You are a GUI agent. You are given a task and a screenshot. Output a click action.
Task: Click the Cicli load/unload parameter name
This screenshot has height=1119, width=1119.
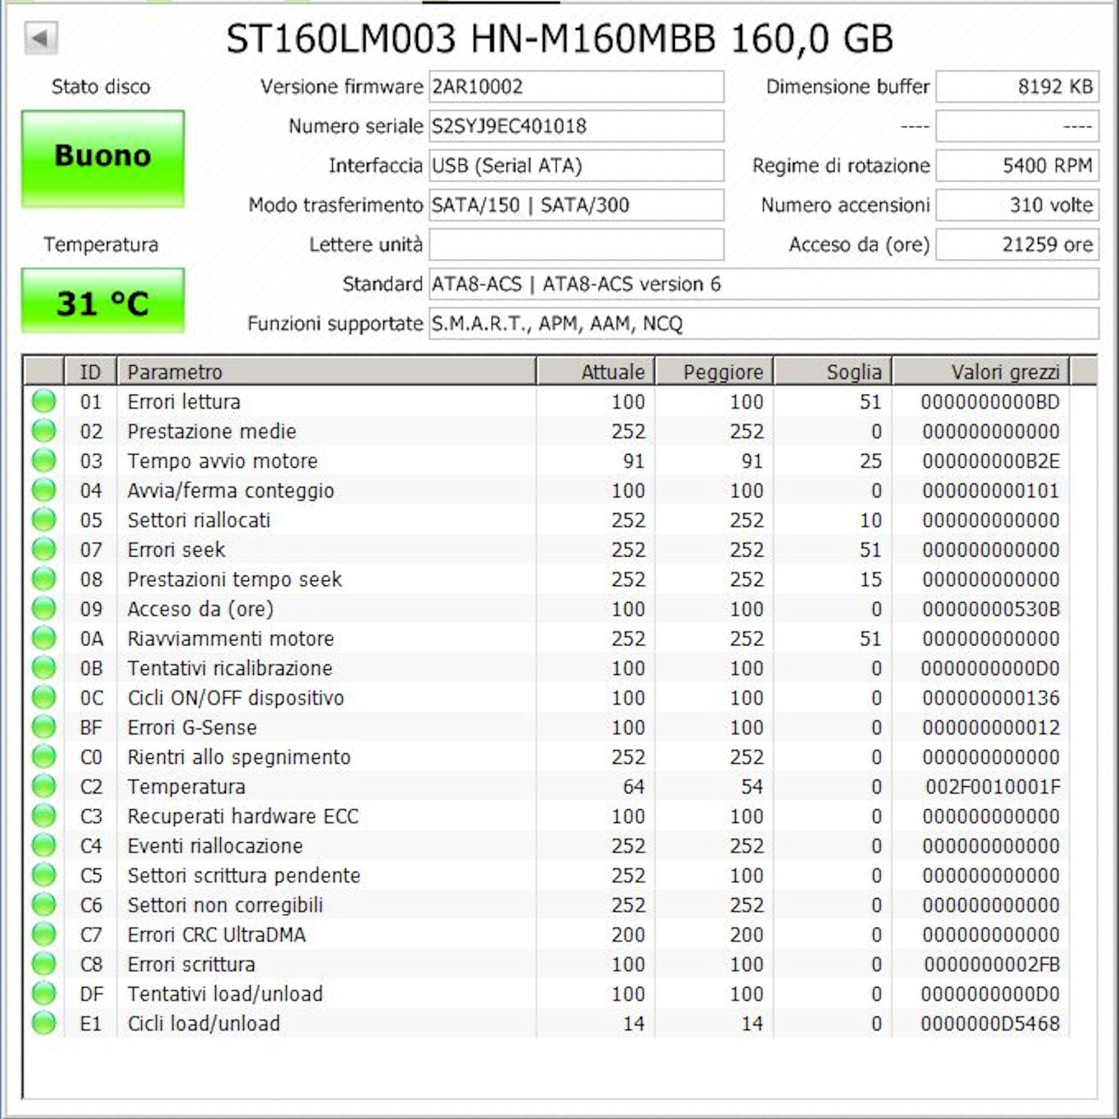204,1023
